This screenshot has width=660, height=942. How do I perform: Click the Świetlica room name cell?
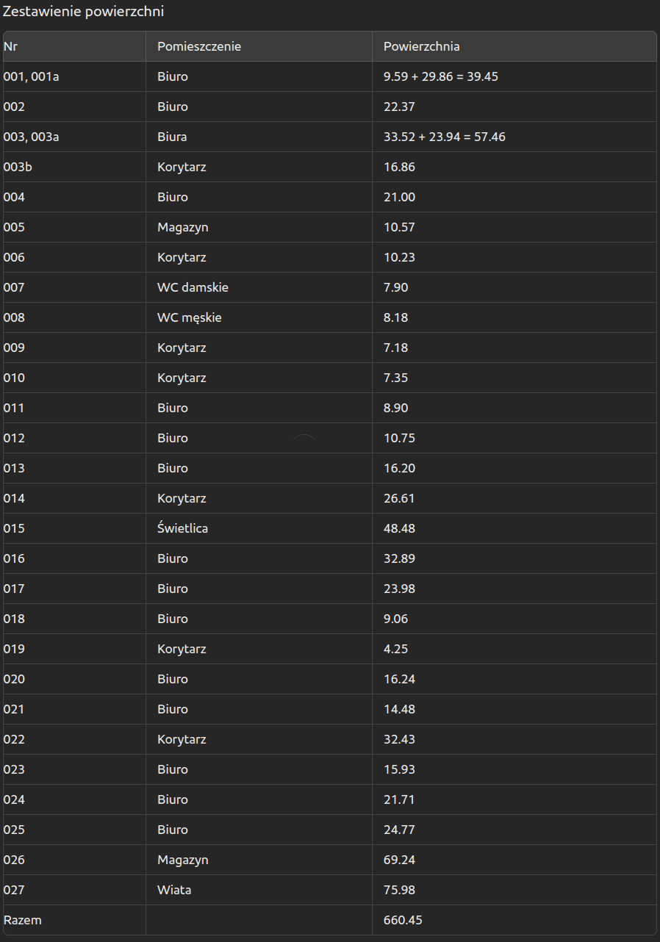[182, 528]
